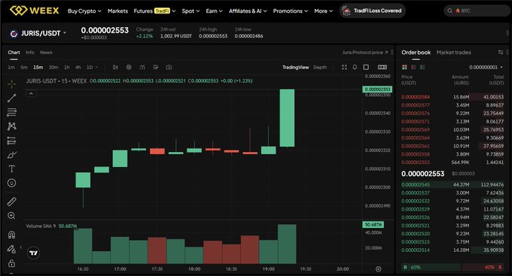Switch to the Info tab
Image resolution: width=512 pixels, height=276 pixels.
pyautogui.click(x=30, y=52)
